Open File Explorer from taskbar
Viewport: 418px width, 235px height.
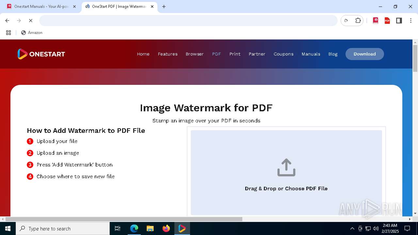click(x=150, y=228)
